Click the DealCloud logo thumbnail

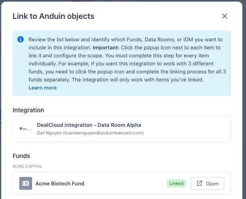(x=26, y=129)
